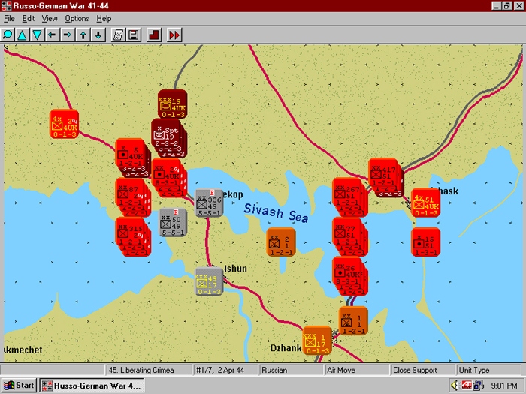Click the Air Move status bar field

coord(357,370)
